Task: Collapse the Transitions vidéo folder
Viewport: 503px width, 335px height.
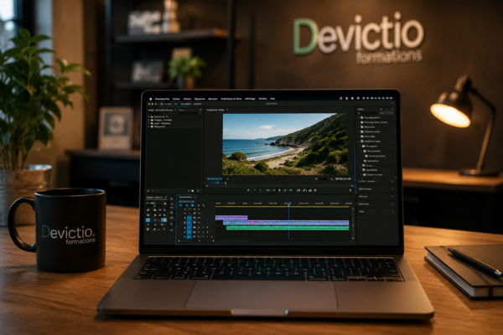Action: point(358,142)
